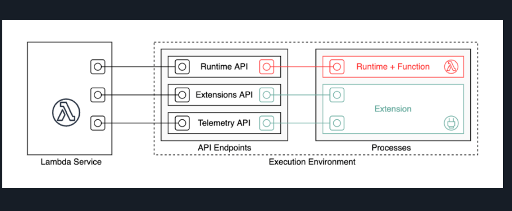Select the "Extensions API" label
This screenshot has width=512, height=211.
(x=224, y=95)
